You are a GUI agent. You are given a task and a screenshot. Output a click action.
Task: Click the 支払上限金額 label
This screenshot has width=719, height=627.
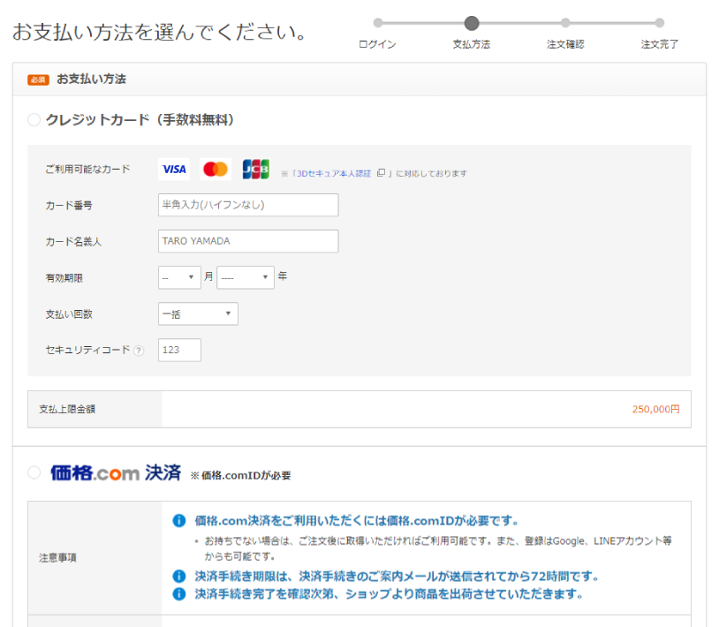pyautogui.click(x=67, y=409)
